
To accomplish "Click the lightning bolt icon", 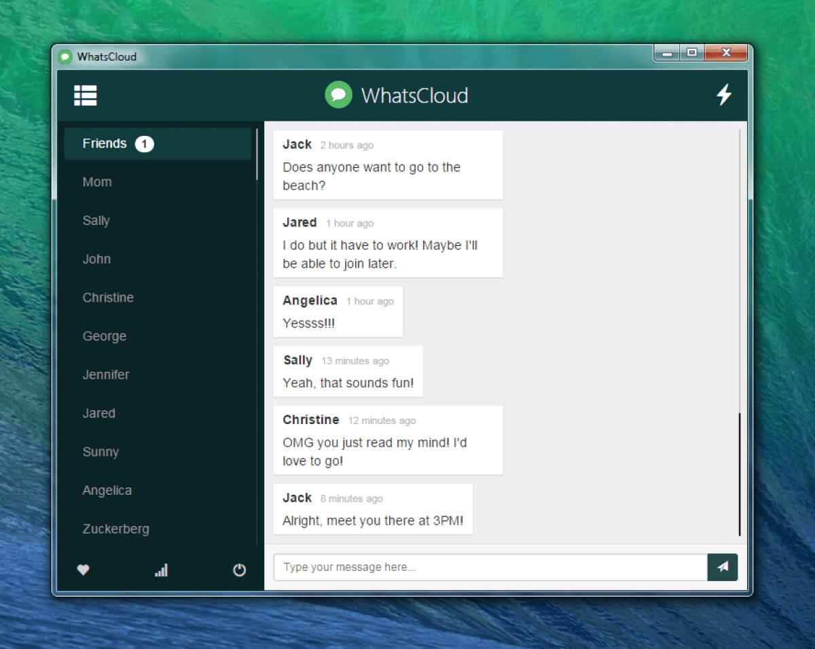I will click(x=724, y=95).
